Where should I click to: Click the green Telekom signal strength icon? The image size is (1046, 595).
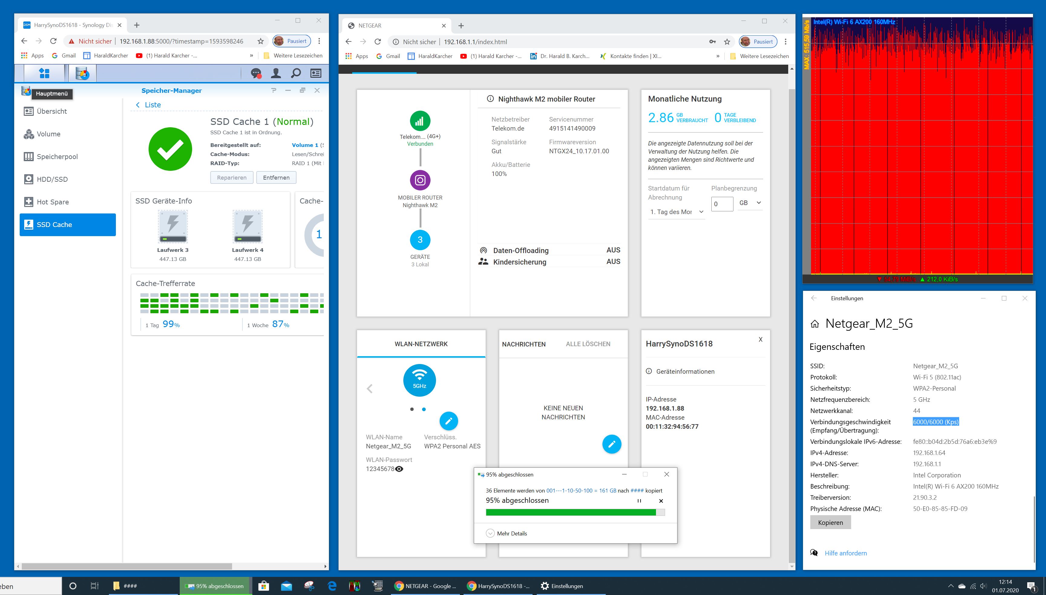(420, 121)
